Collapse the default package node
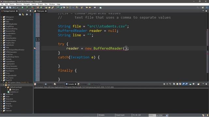 [x=6, y=87]
